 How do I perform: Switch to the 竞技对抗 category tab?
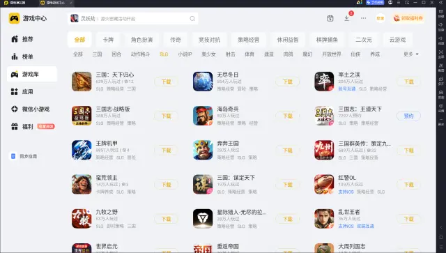[x=209, y=40]
